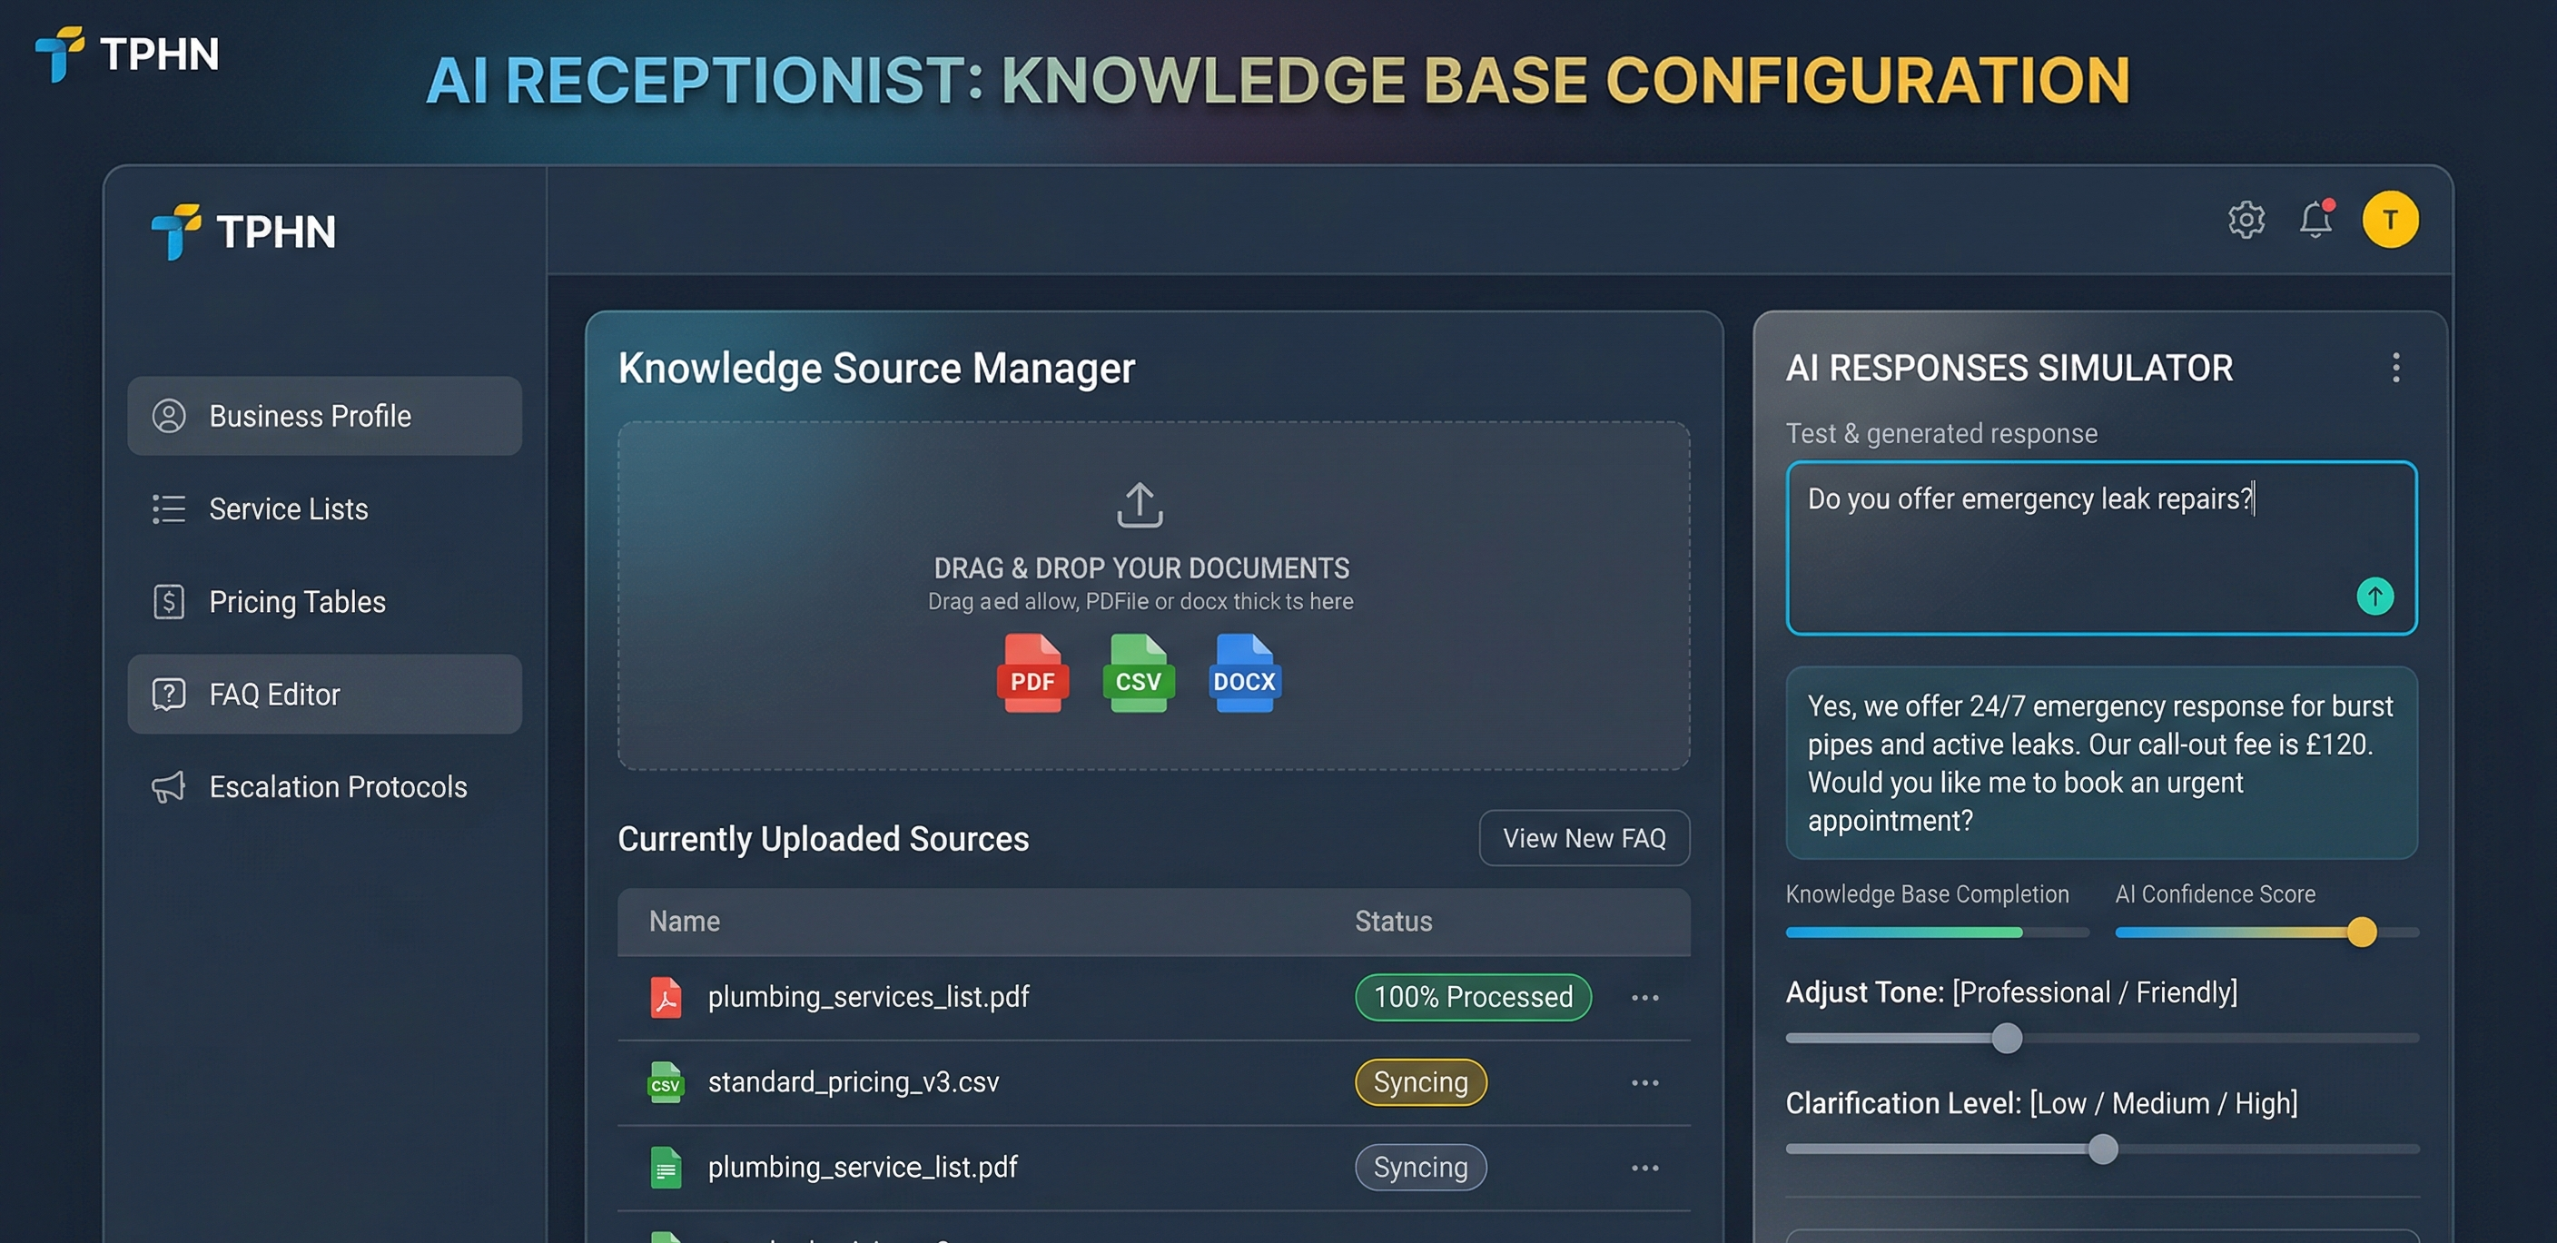
Task: Open the AI Responses Simulator kebab menu
Action: tap(2396, 368)
